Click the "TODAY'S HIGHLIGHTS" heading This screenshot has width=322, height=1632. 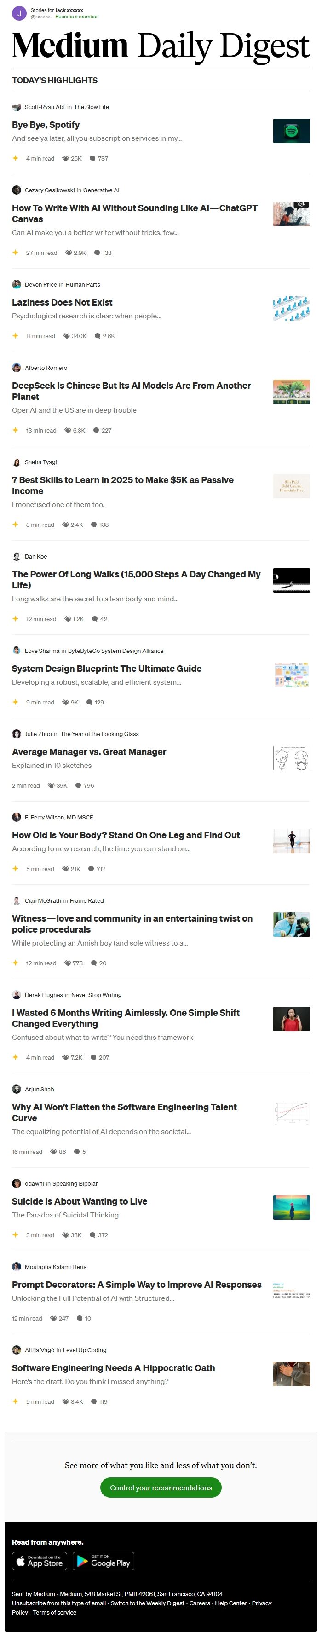tap(55, 81)
